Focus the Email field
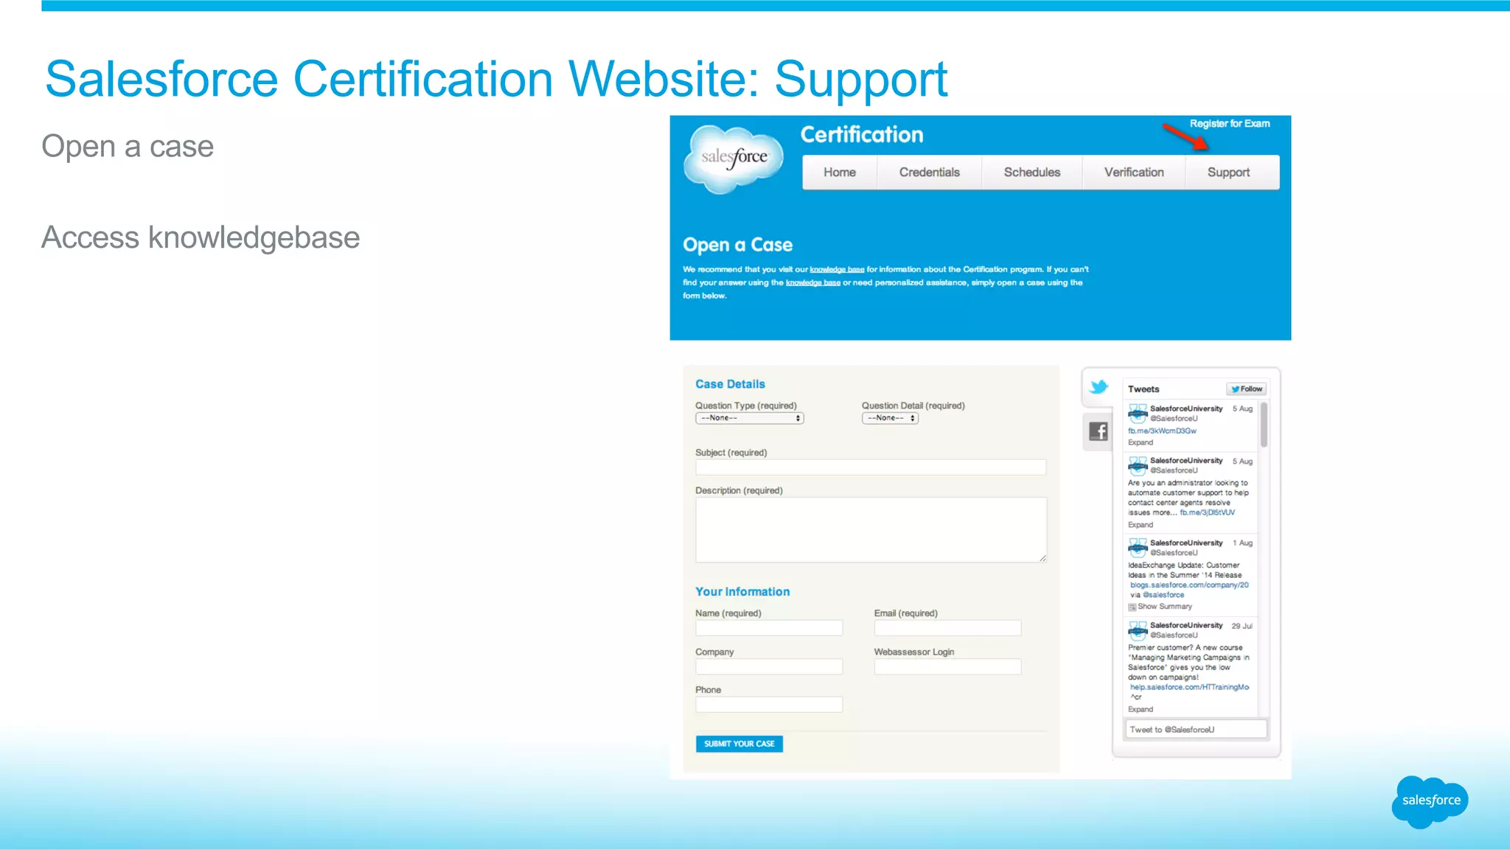This screenshot has width=1510, height=850. (x=947, y=628)
